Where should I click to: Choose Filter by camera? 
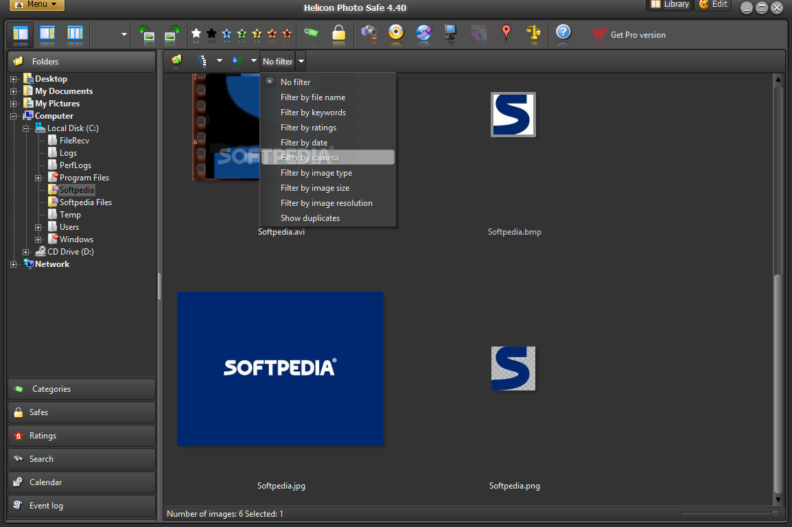click(x=327, y=158)
